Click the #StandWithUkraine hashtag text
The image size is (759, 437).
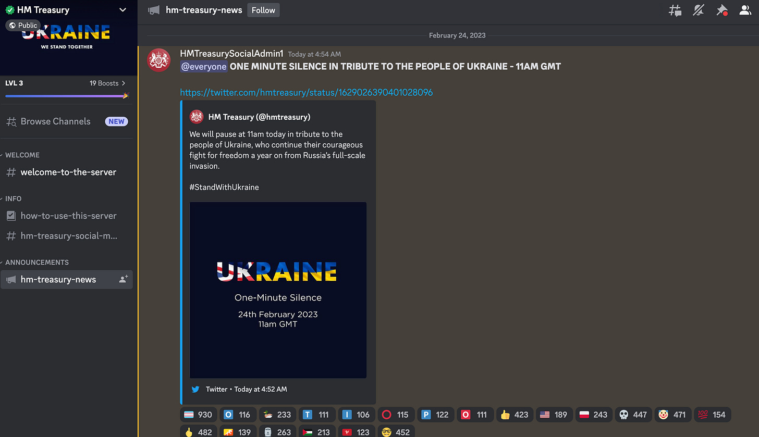pos(224,187)
